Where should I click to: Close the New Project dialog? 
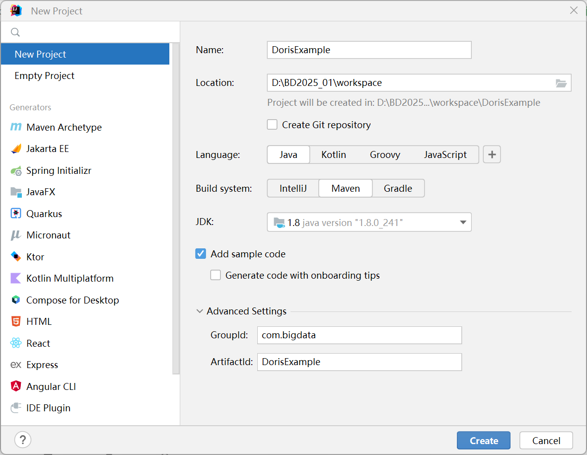[574, 10]
